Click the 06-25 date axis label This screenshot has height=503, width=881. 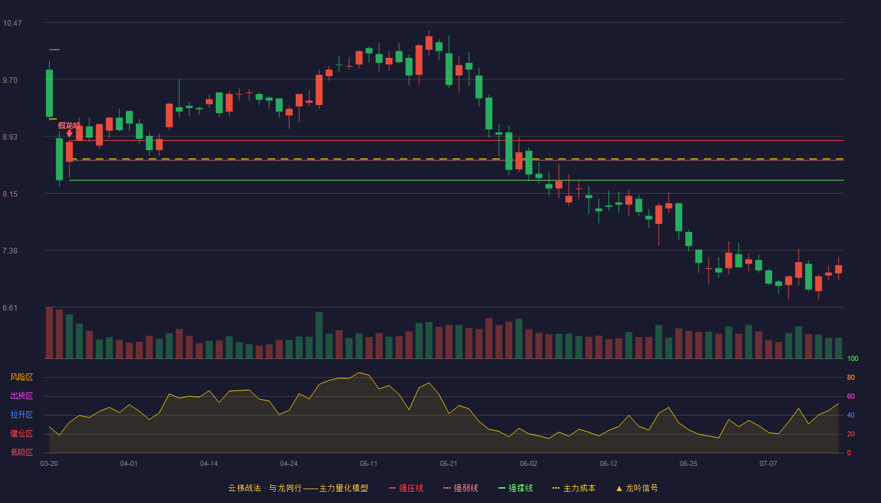(688, 463)
